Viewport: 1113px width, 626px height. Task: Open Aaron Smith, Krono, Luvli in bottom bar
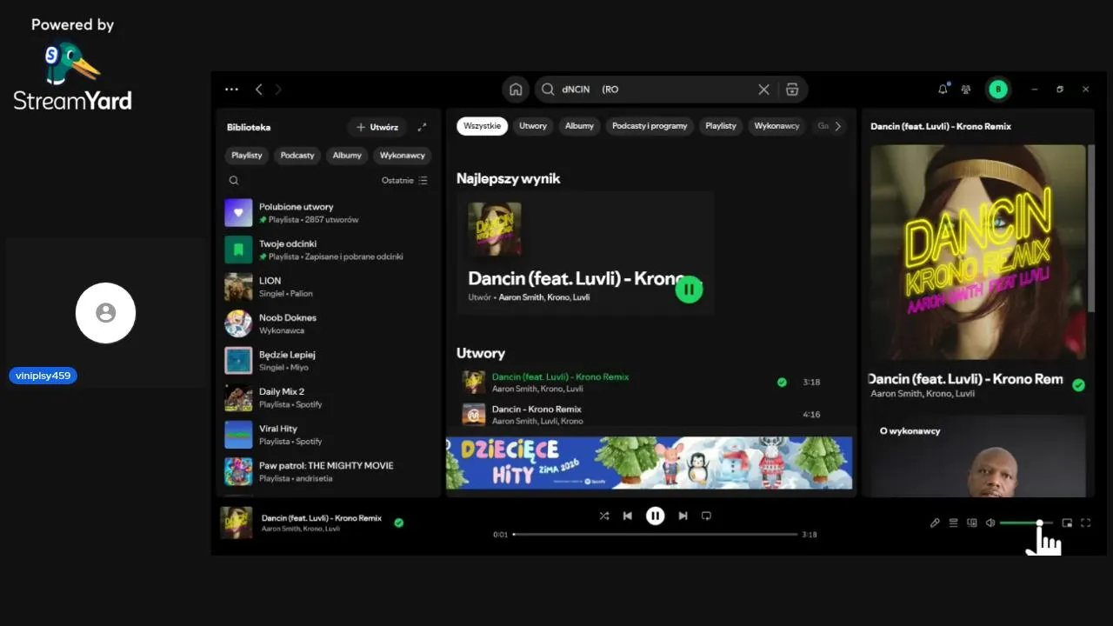click(x=301, y=529)
